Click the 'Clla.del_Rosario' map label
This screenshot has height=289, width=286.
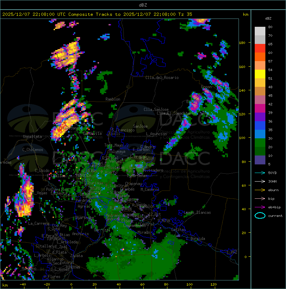(162, 78)
